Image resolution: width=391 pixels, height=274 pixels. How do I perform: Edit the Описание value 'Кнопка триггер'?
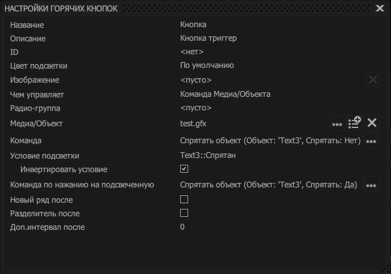(x=208, y=38)
